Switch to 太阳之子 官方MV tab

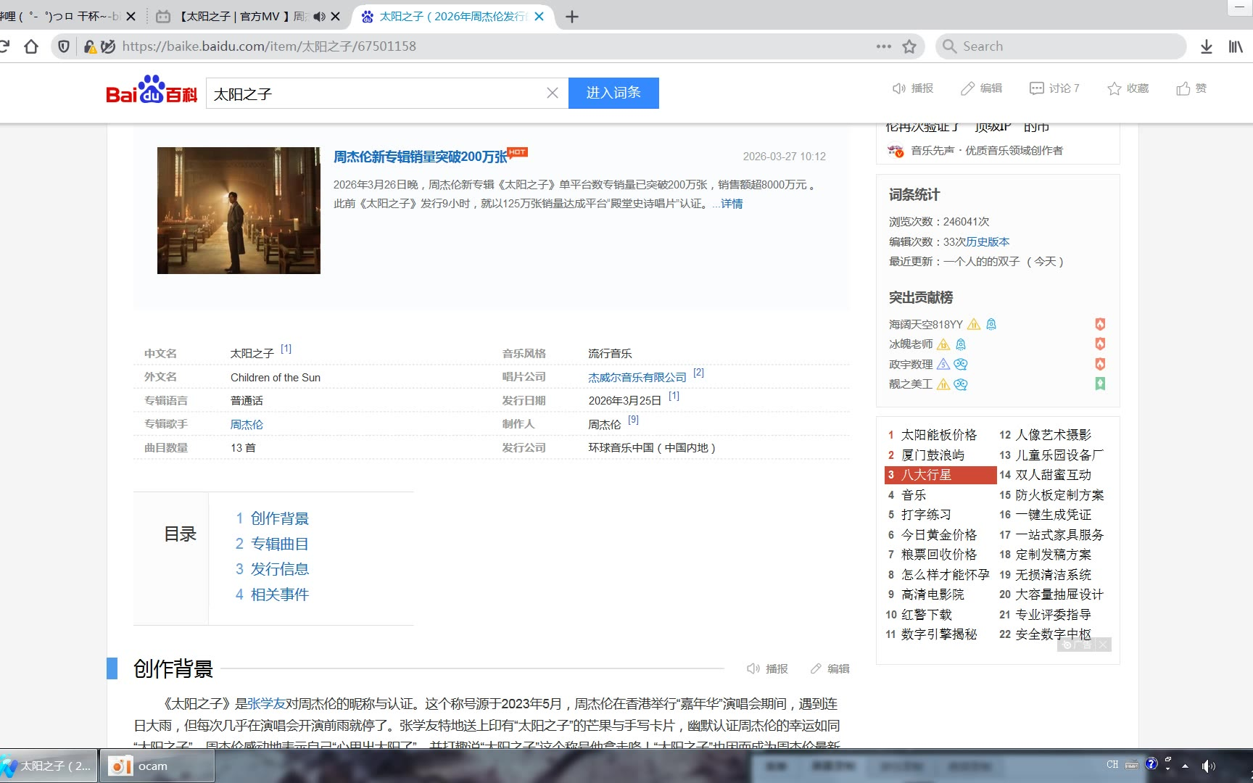(232, 17)
